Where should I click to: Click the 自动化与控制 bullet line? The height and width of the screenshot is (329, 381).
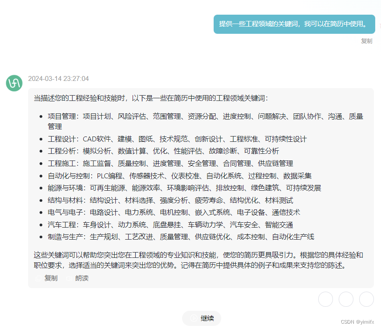[179, 176]
